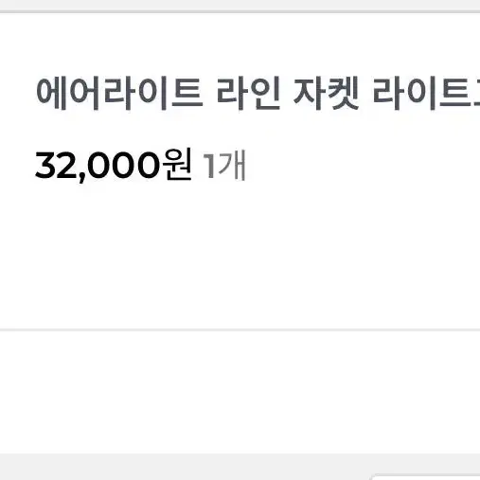Click the top border line of the order card
Screen dimensions: 480x480
coord(240,11)
